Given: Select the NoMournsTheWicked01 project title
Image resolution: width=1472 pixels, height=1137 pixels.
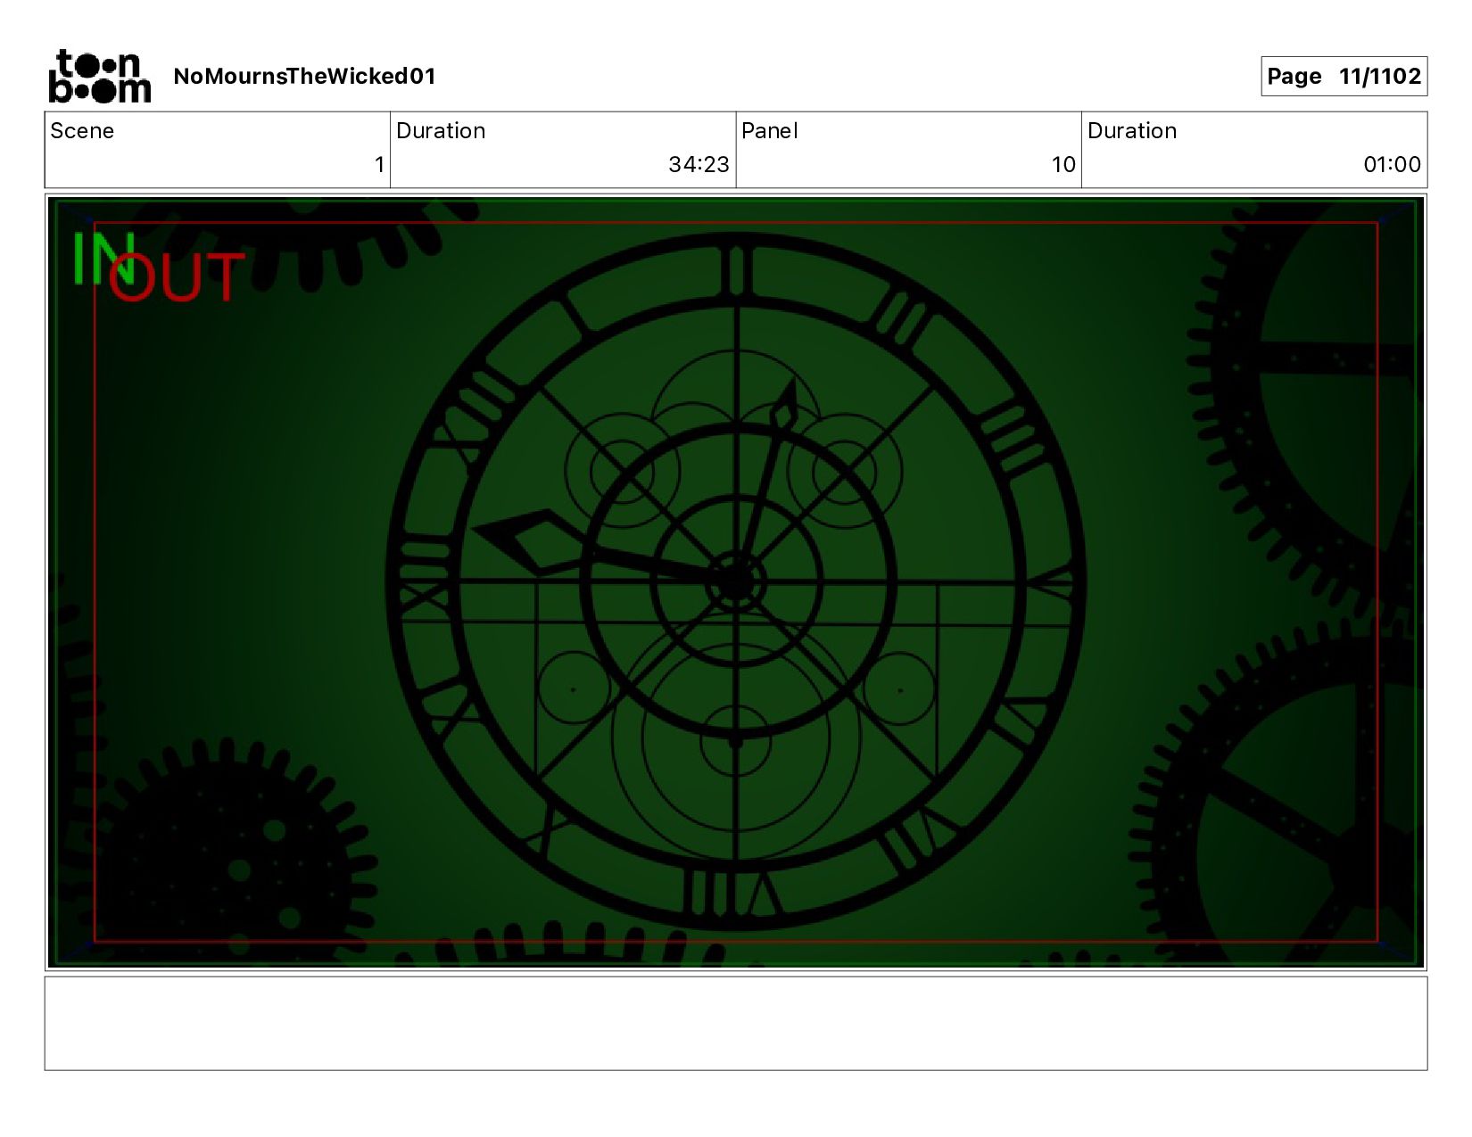Looking at the screenshot, I should pyautogui.click(x=304, y=76).
